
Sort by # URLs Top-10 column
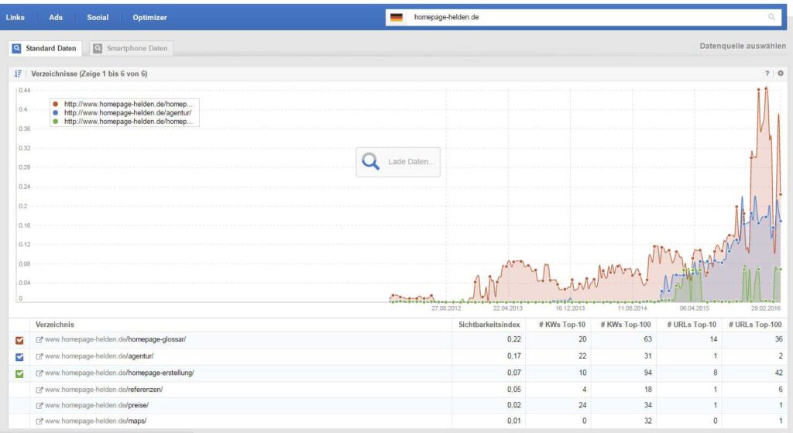[x=692, y=325]
